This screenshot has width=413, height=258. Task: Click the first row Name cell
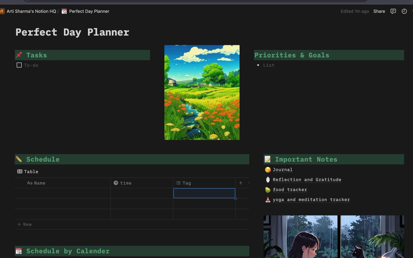tap(63, 193)
